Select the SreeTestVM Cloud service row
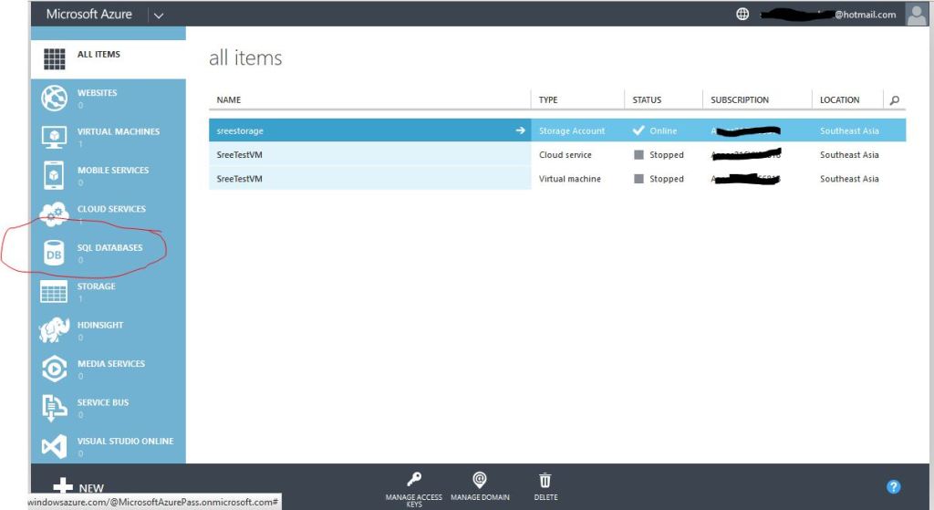This screenshot has width=934, height=510. click(x=369, y=155)
